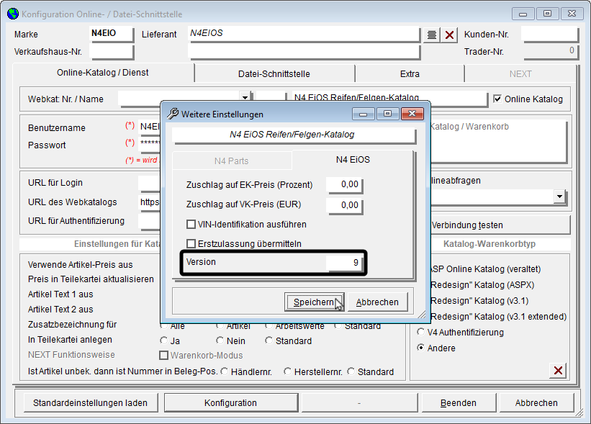591x424 pixels.
Task: Click Beenden button
Action: (x=459, y=403)
